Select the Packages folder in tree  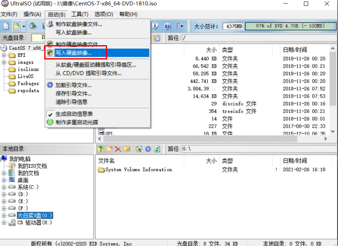tap(28, 83)
